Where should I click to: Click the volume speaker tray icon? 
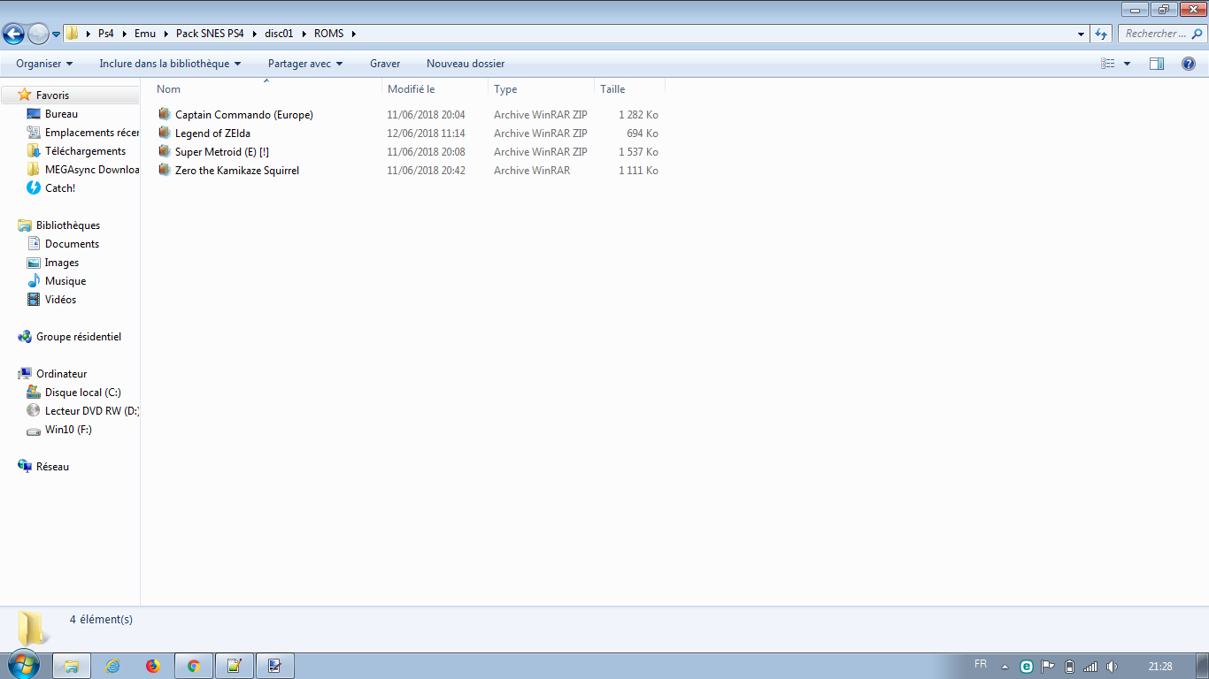(x=1112, y=667)
